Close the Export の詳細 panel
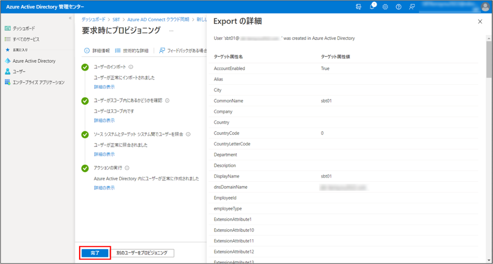 (x=480, y=21)
